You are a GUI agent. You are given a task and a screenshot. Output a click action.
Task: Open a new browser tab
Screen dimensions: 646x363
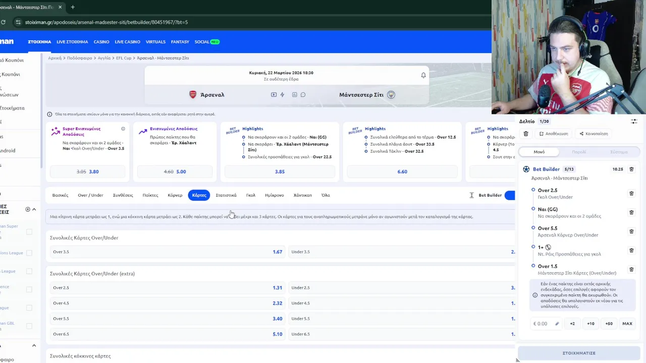(x=73, y=7)
